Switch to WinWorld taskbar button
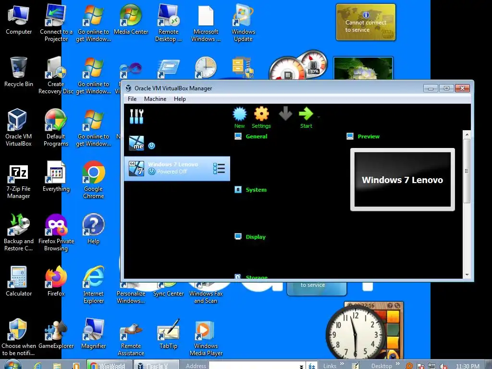Image resolution: width=492 pixels, height=369 pixels. point(109,365)
